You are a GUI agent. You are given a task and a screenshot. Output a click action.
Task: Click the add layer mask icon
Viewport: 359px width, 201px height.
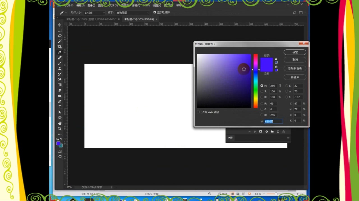point(261,131)
